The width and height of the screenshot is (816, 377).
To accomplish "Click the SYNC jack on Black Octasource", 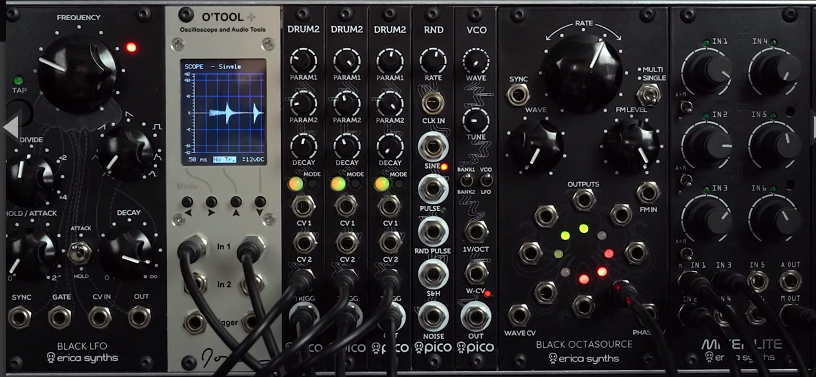I will tap(518, 95).
